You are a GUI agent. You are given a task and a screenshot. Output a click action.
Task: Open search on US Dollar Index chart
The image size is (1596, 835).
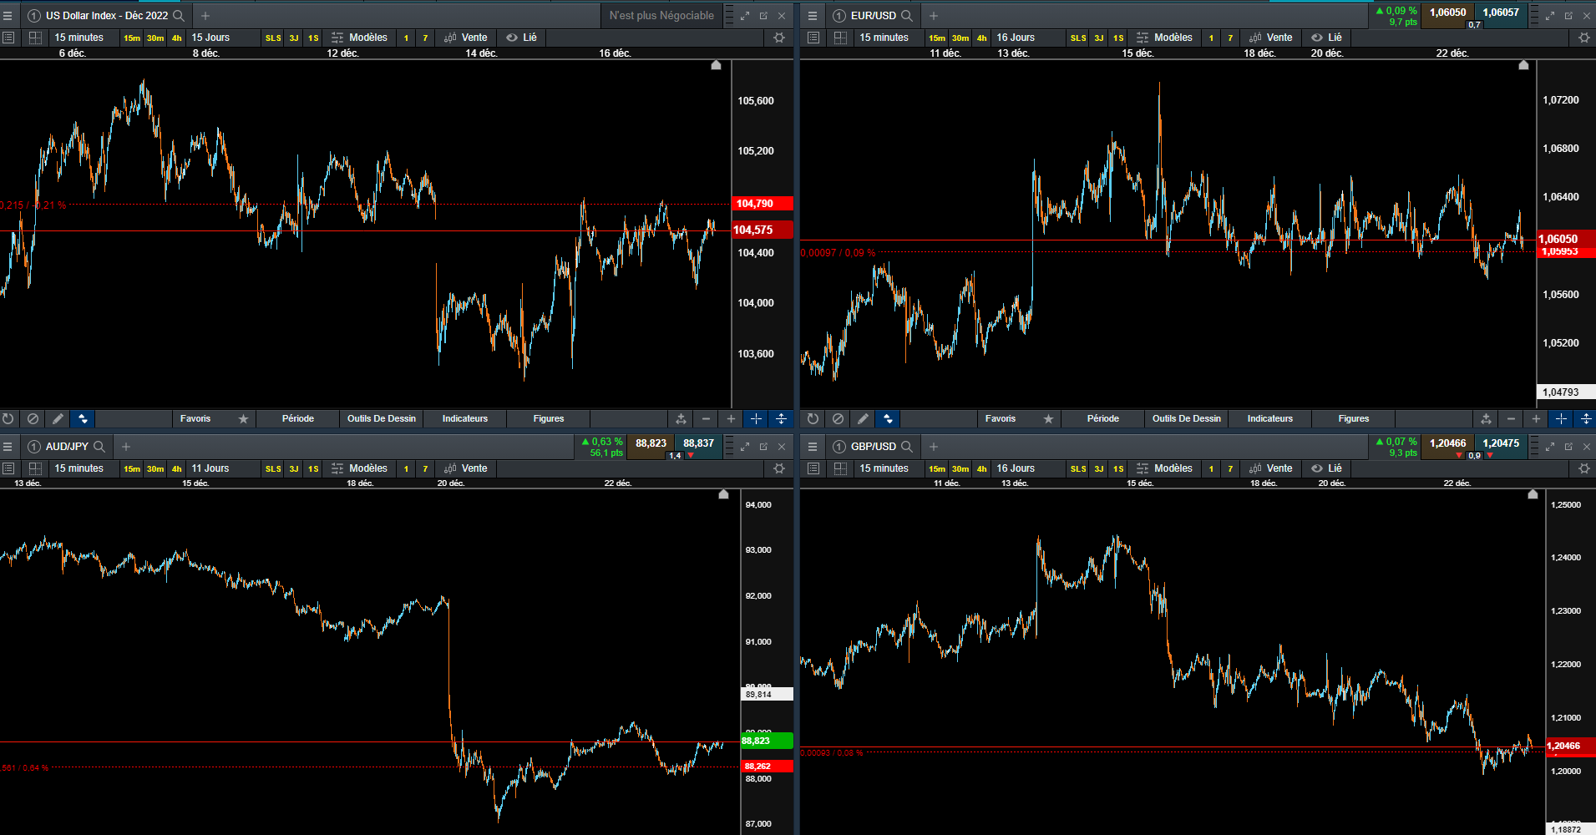click(x=178, y=16)
